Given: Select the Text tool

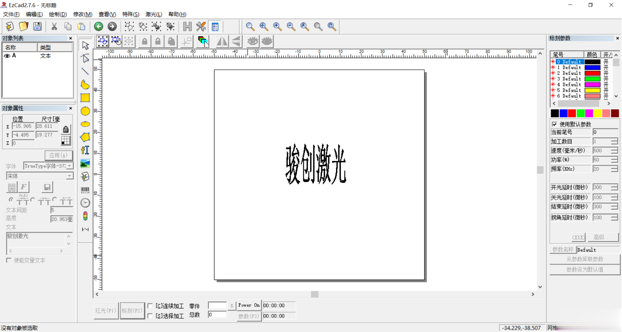Looking at the screenshot, I should (85, 150).
